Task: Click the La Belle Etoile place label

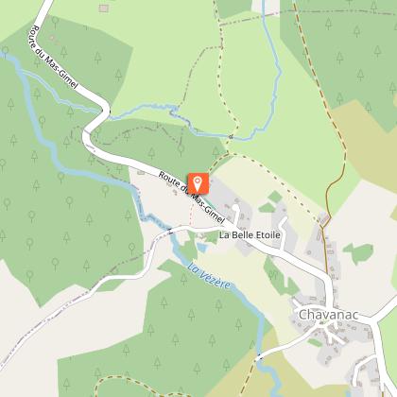Action: 250,235
